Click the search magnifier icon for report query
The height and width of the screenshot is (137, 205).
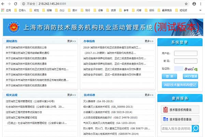click(x=195, y=128)
